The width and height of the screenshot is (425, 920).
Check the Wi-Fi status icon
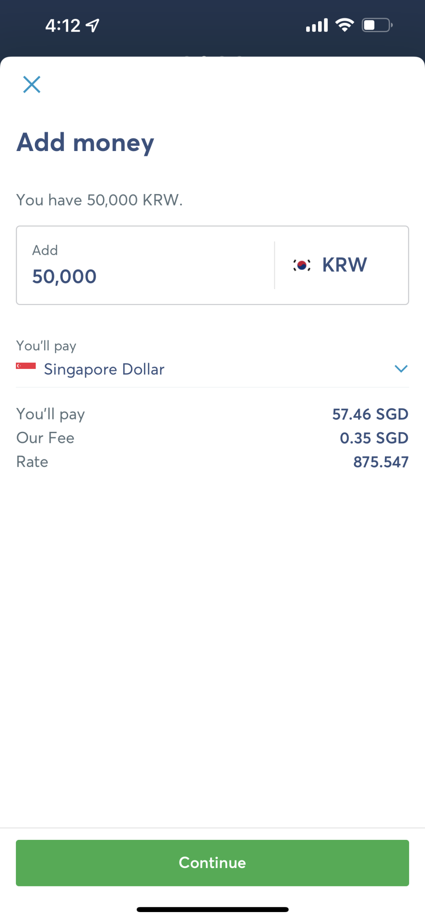point(345,25)
